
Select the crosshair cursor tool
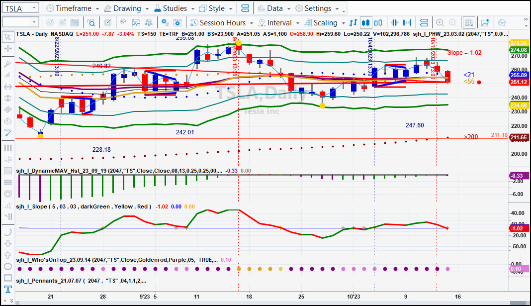(x=7, y=49)
